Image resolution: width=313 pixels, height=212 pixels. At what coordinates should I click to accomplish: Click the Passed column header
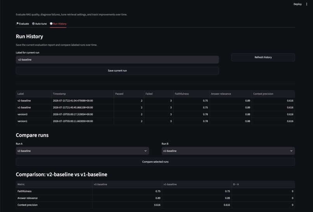[129, 94]
